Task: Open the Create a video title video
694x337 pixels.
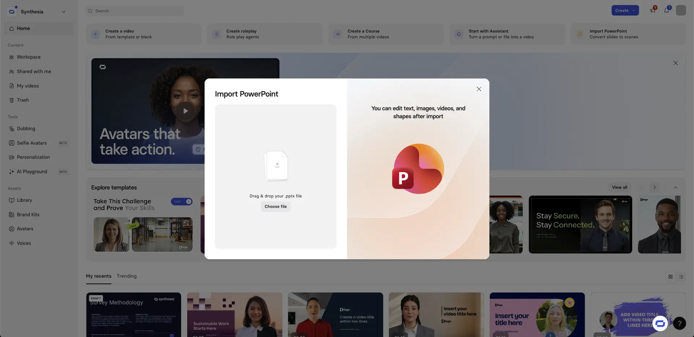Action: point(335,315)
